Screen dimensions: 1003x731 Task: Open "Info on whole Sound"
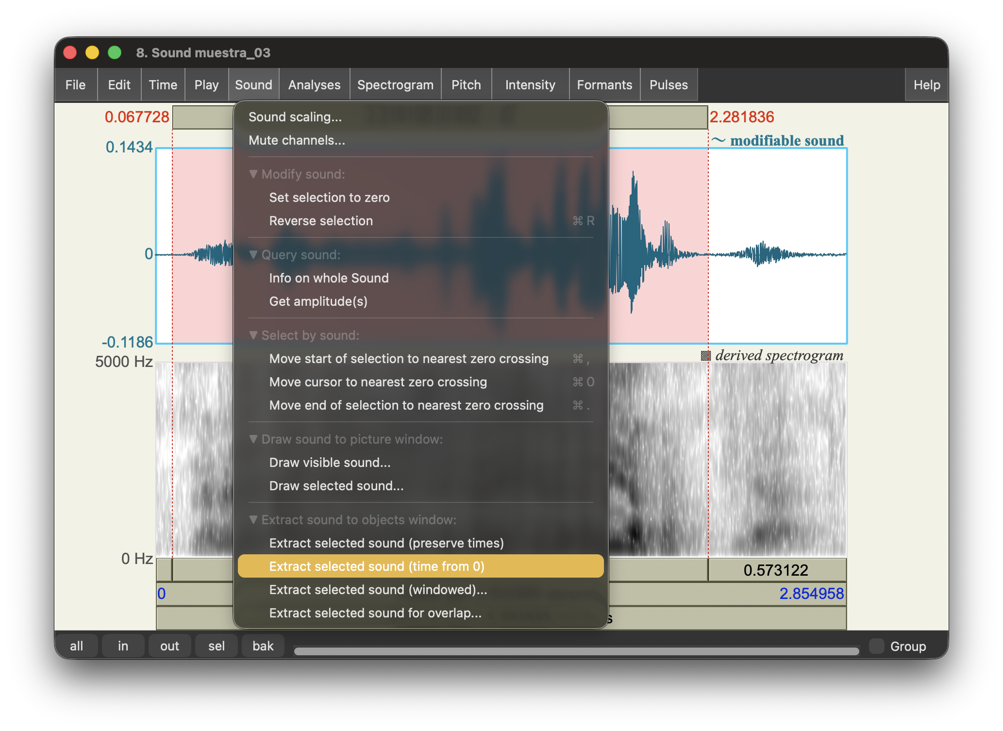pos(329,278)
